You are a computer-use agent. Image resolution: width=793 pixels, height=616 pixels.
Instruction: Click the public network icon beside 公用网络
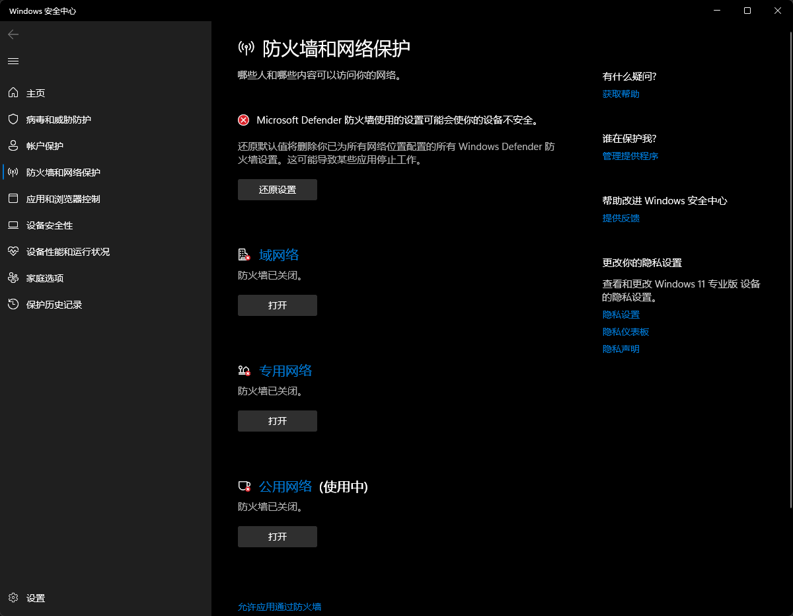[245, 486]
